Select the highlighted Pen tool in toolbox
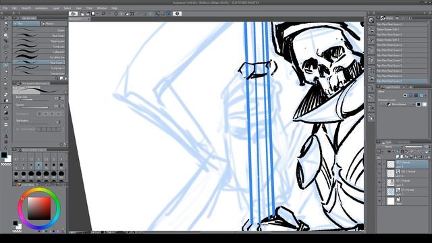Screen dimensions: 432x243 click(6, 65)
